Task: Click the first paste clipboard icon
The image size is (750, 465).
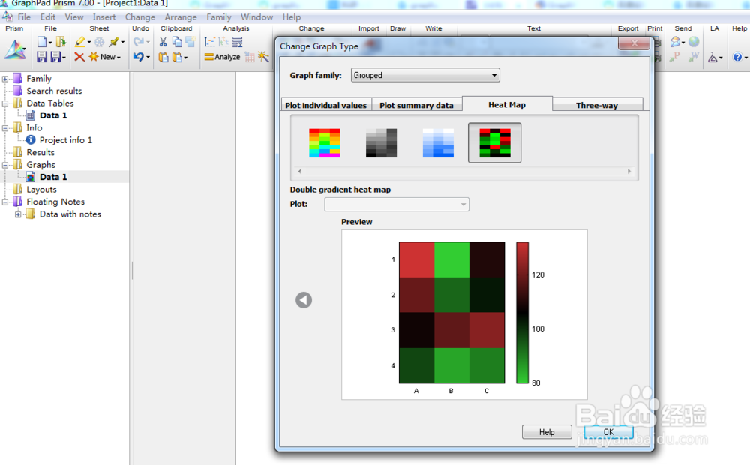Action: click(163, 57)
